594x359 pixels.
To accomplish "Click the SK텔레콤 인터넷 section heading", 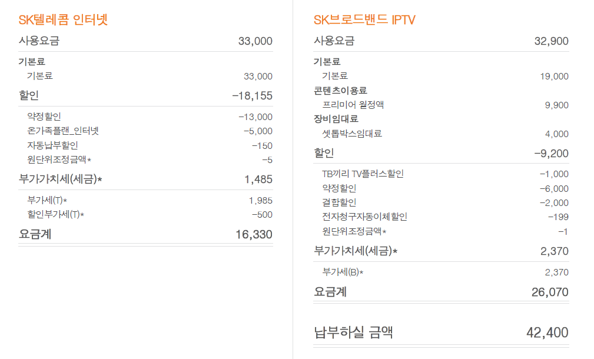I will [x=63, y=20].
